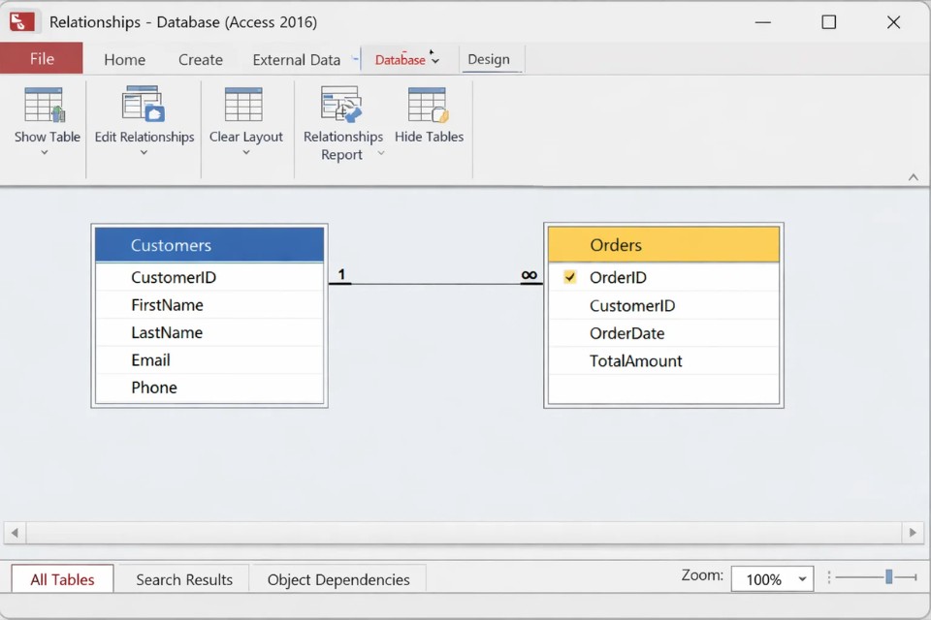The image size is (931, 620).
Task: Collapse the ribbon with the up chevron
Action: [x=913, y=177]
